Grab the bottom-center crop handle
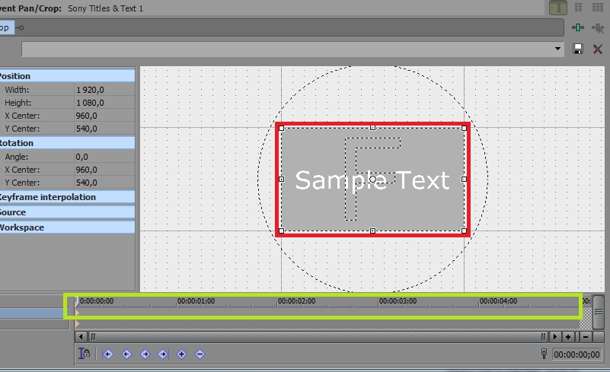This screenshot has height=372, width=610. coord(372,231)
